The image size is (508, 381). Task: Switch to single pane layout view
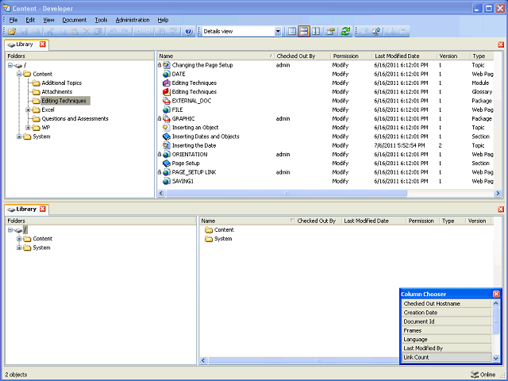pos(291,32)
